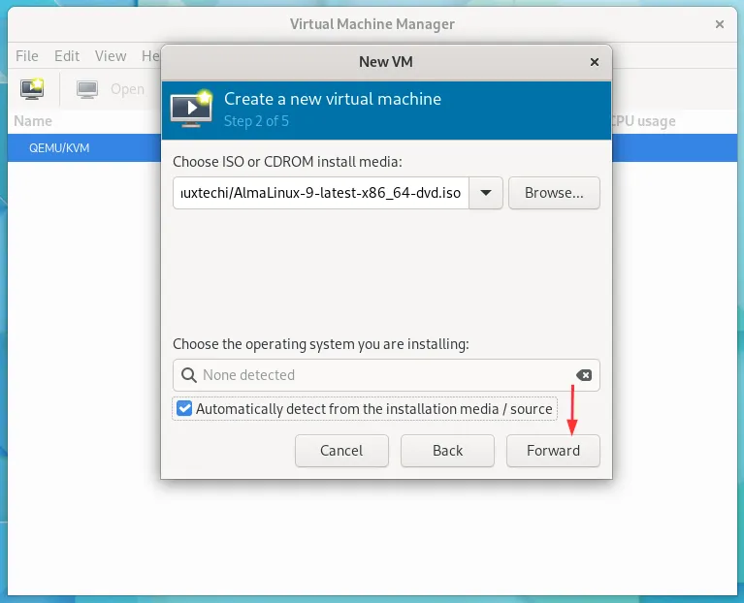
Task: Click the ISO path input field
Action: (x=321, y=193)
